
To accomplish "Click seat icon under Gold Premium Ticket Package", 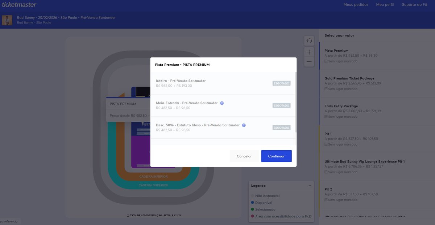I will coord(326,89).
